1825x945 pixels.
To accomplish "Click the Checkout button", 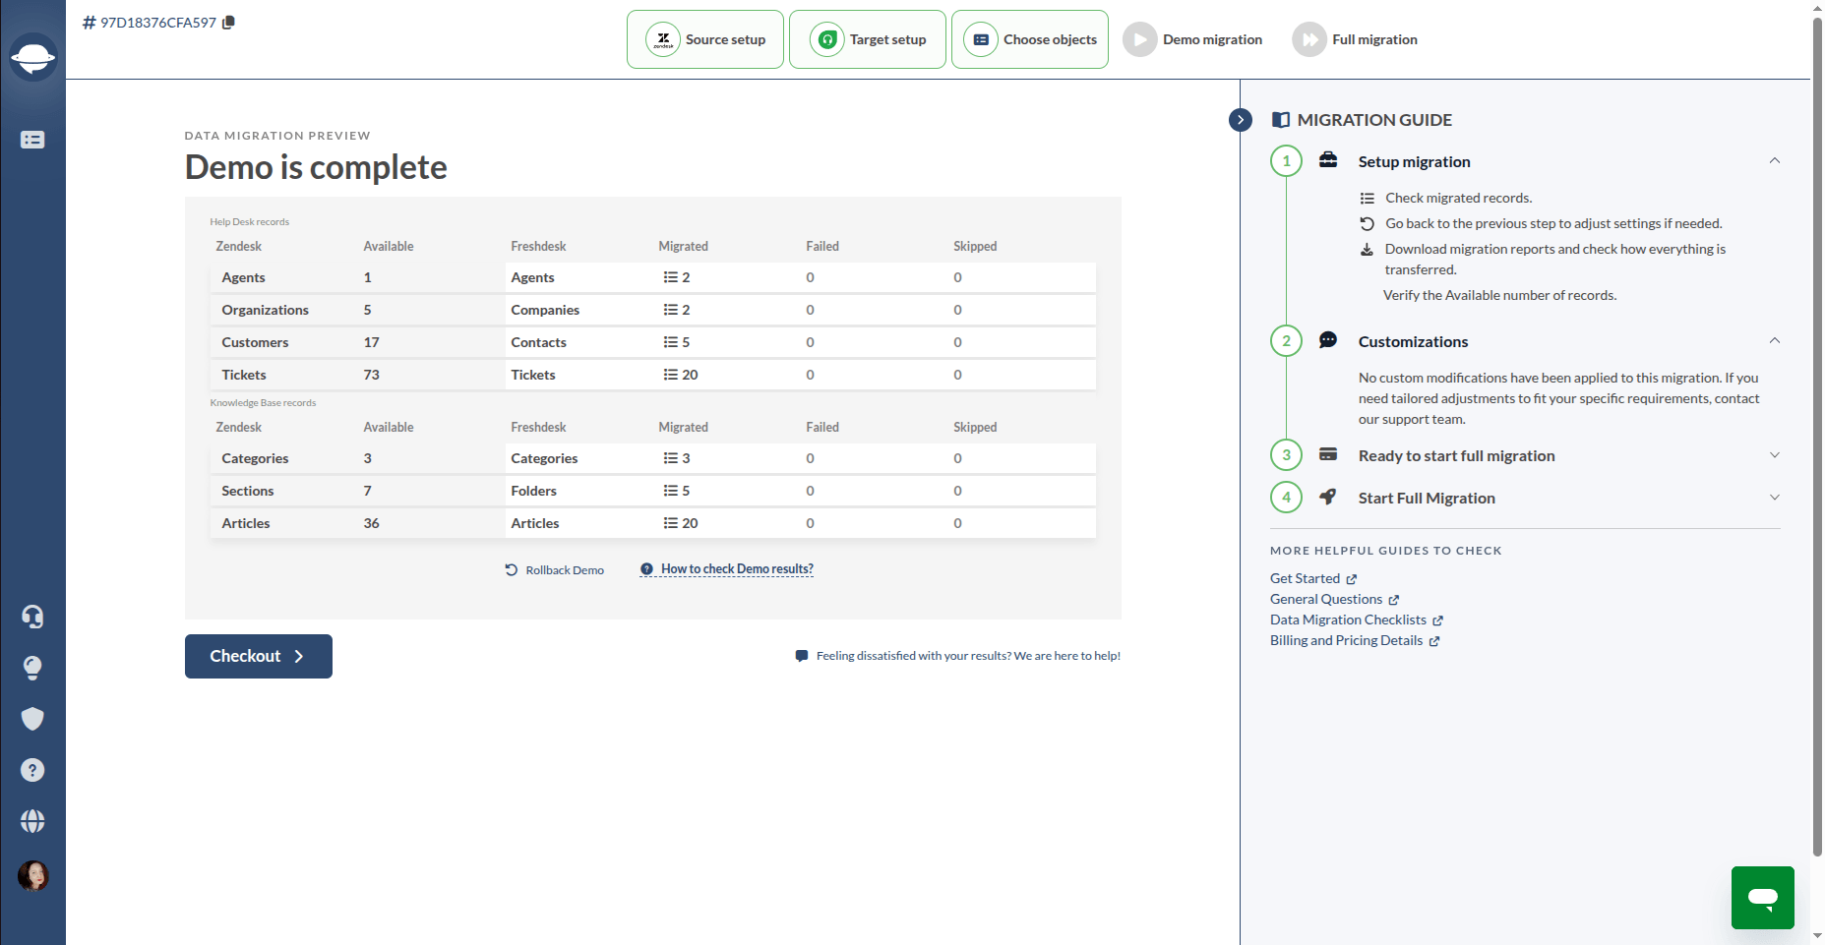I will coord(259,656).
